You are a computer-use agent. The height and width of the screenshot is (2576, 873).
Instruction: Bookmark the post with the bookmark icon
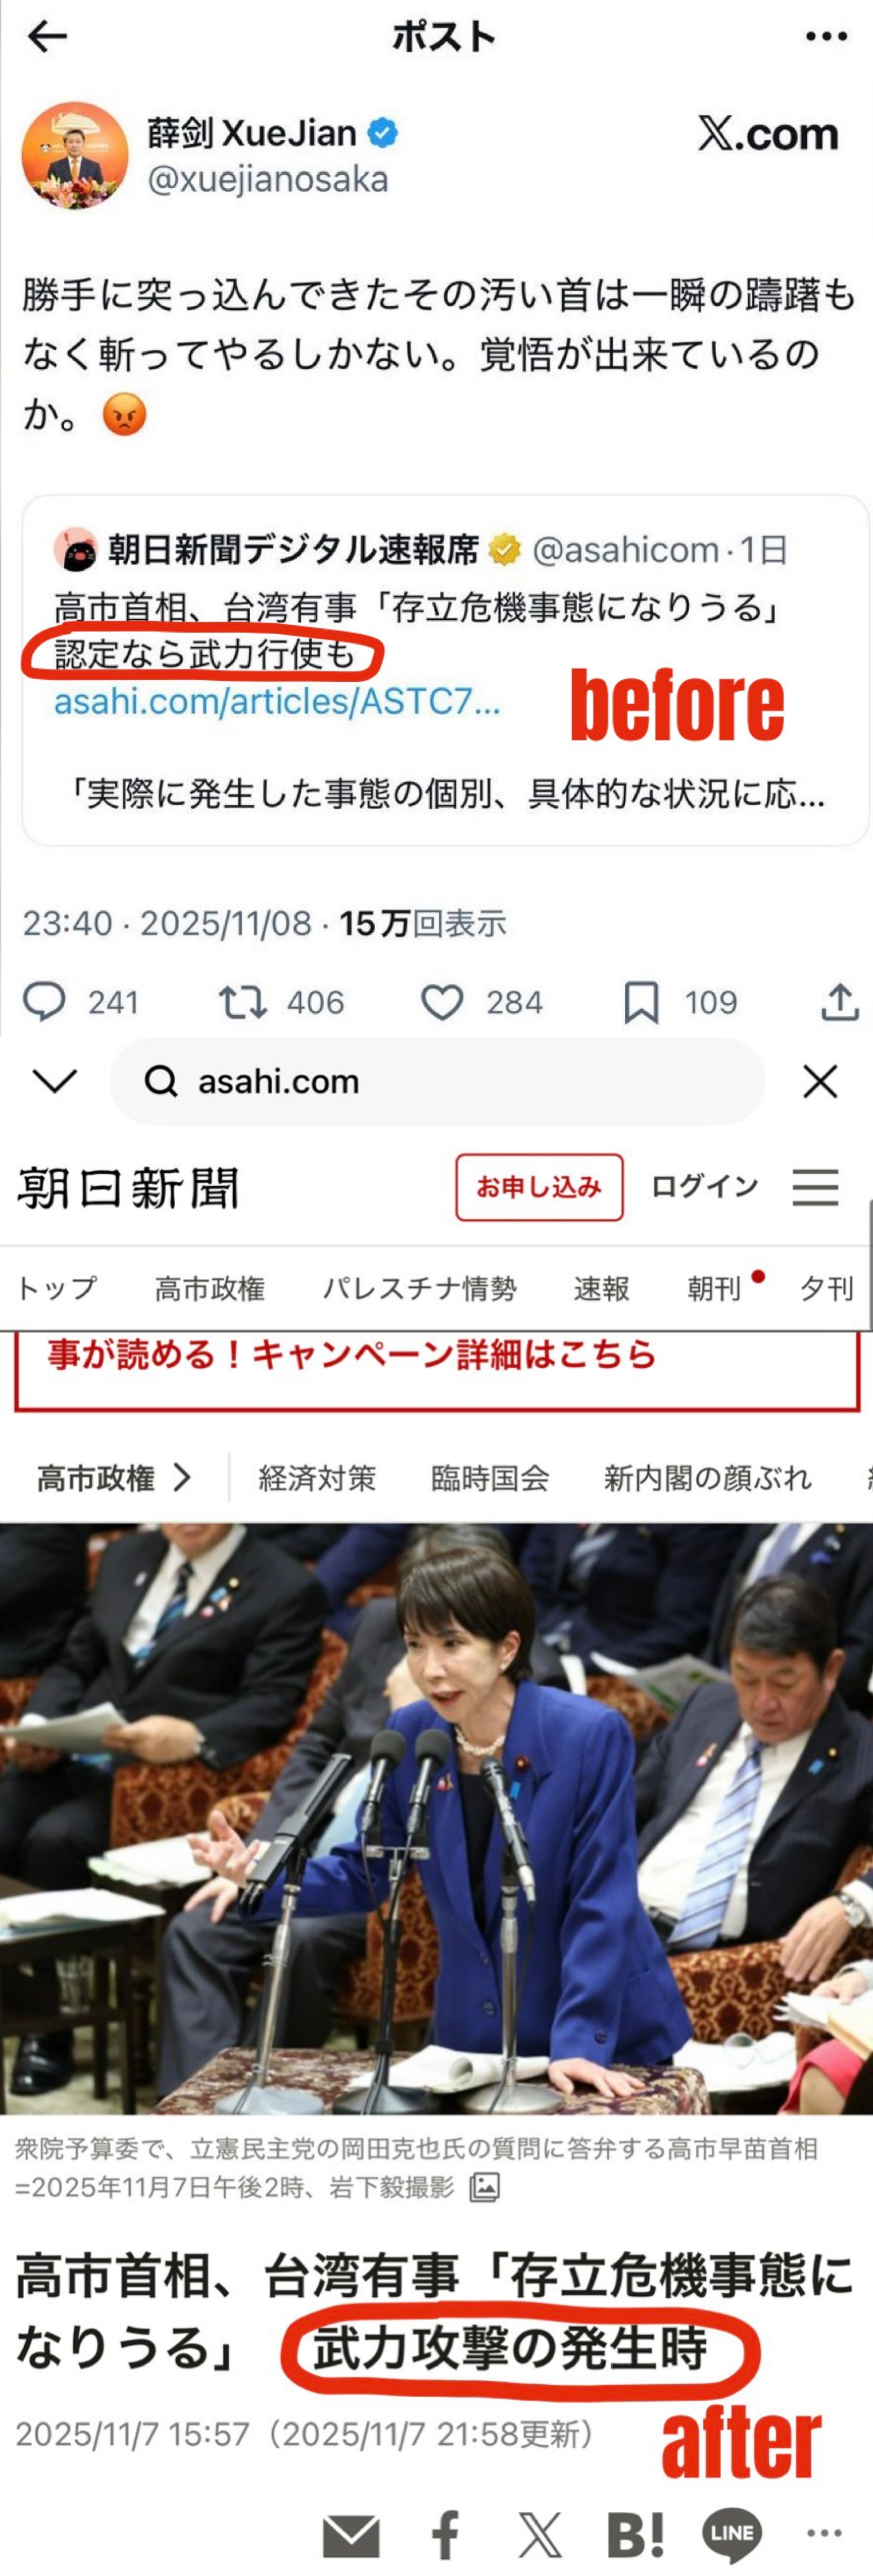641,1002
